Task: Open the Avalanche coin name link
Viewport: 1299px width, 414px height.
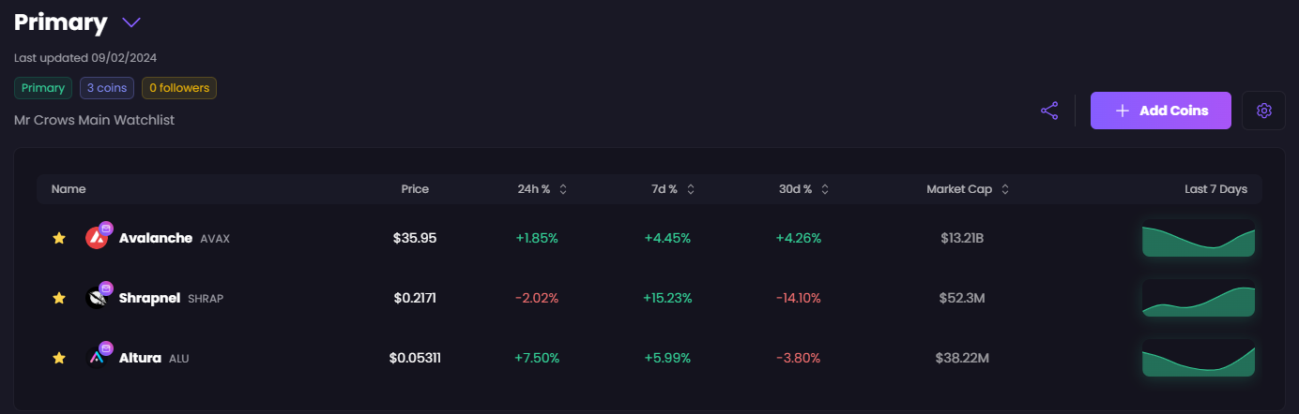Action: click(155, 238)
